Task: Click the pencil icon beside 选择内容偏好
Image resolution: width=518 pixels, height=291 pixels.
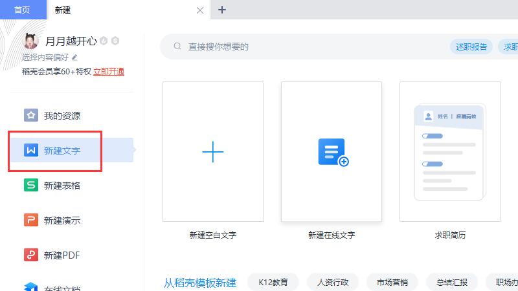Action: pyautogui.click(x=74, y=57)
